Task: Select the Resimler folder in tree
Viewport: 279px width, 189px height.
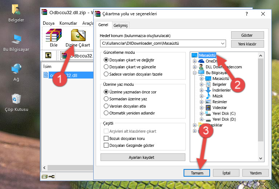Action: coord(220,102)
